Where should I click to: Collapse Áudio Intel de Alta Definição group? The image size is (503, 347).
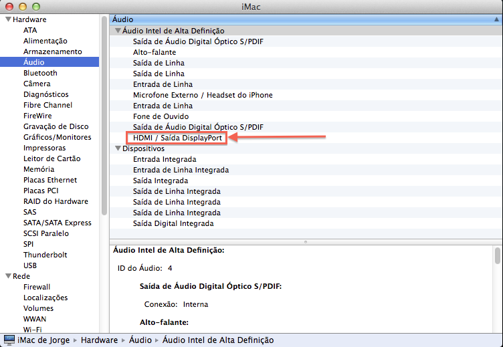(118, 31)
